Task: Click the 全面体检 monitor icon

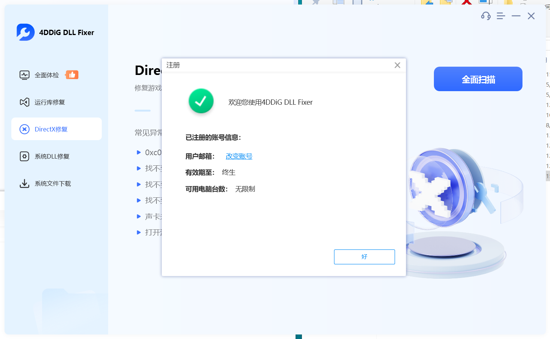Action: coord(25,75)
